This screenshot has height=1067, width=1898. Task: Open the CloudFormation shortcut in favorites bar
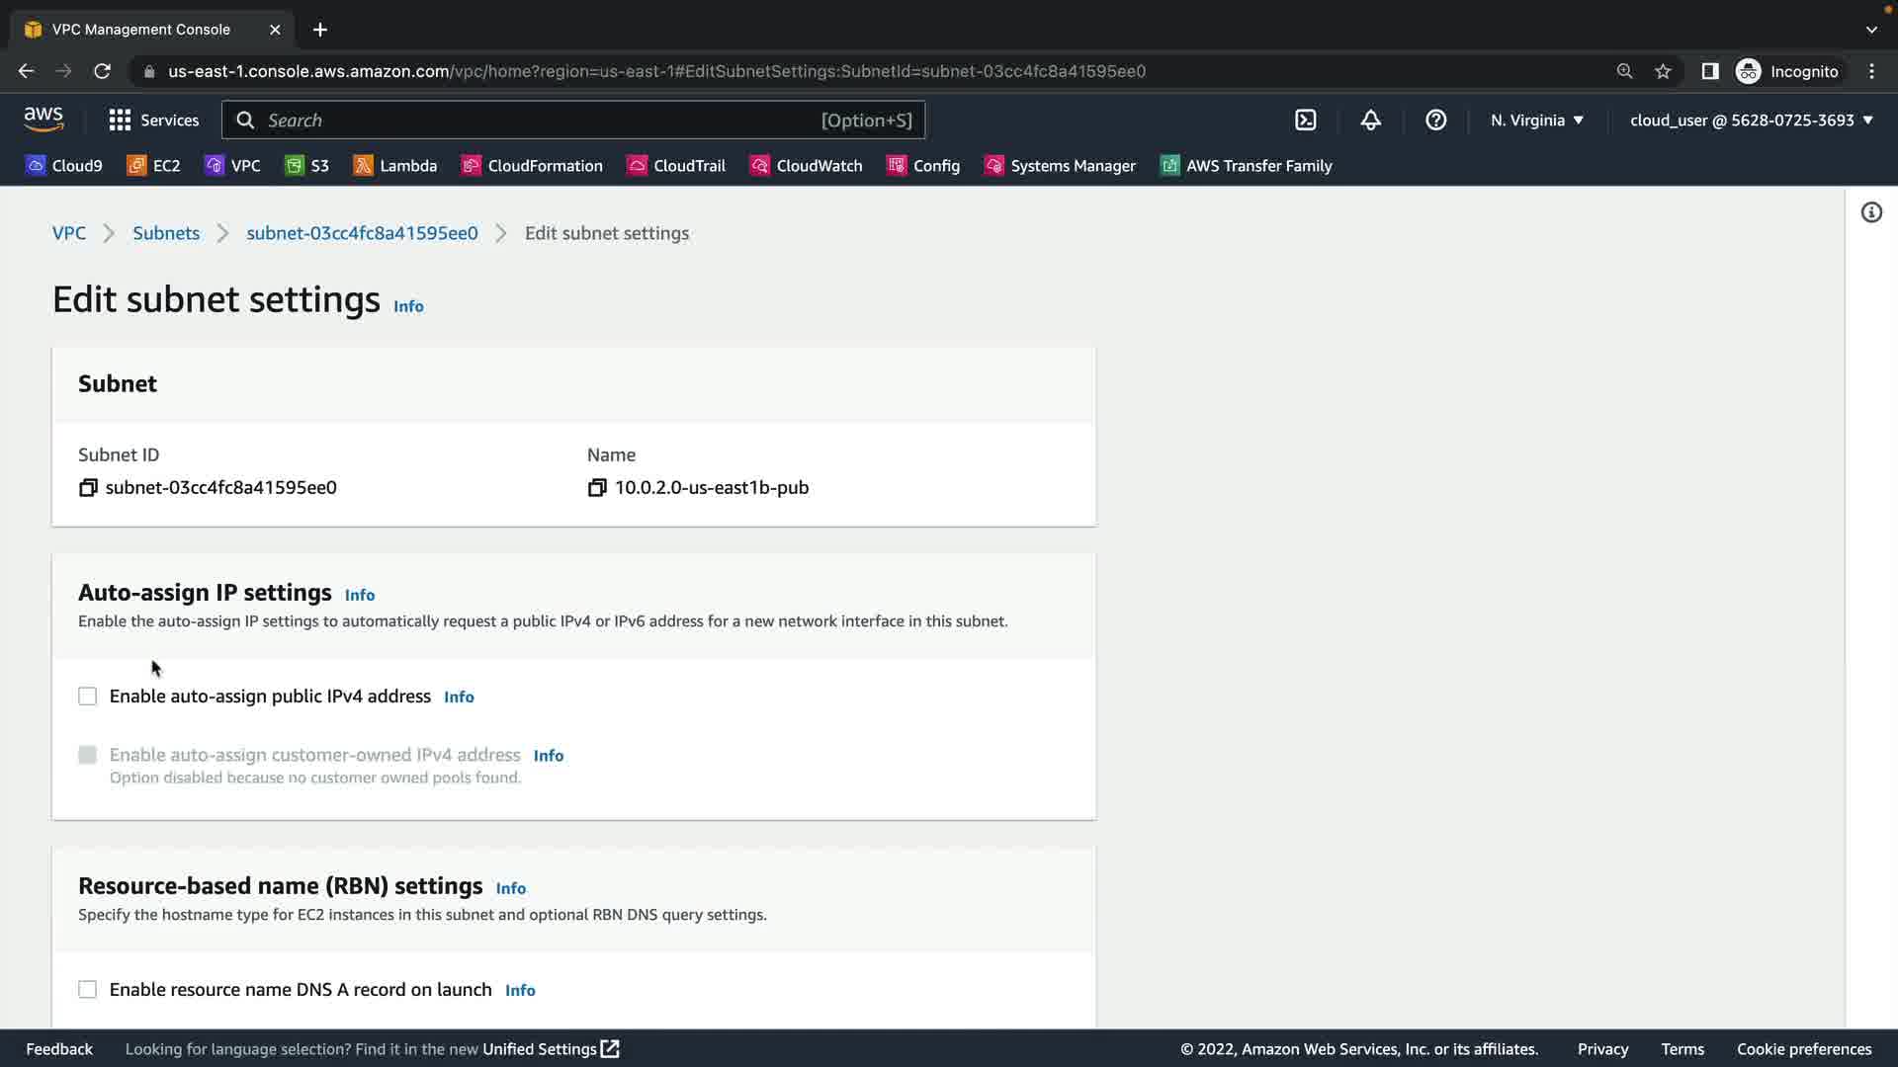click(532, 166)
